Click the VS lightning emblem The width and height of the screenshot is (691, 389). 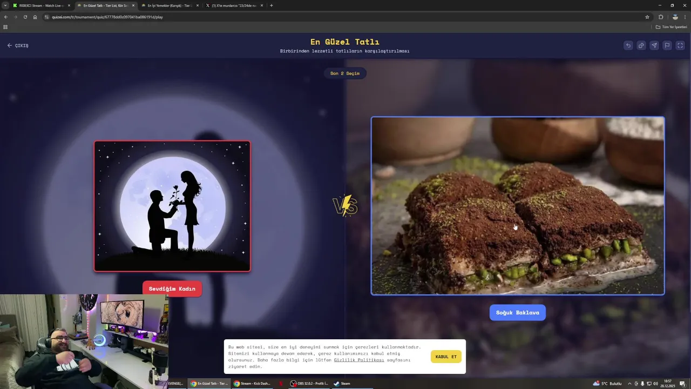pyautogui.click(x=345, y=206)
